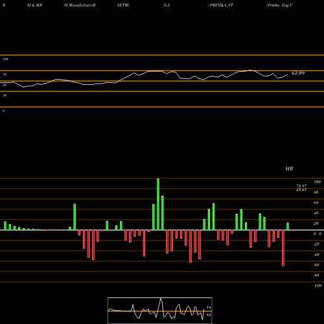Click the 53 label in mini chart

pos(209,315)
